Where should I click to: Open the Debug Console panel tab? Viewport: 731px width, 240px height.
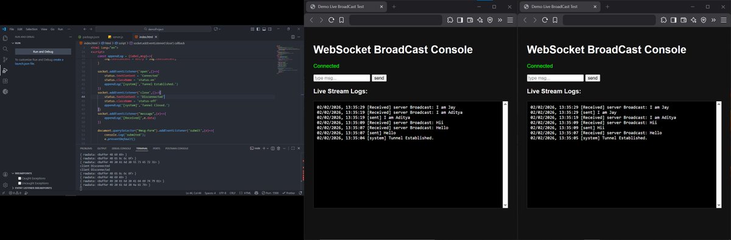pos(121,148)
